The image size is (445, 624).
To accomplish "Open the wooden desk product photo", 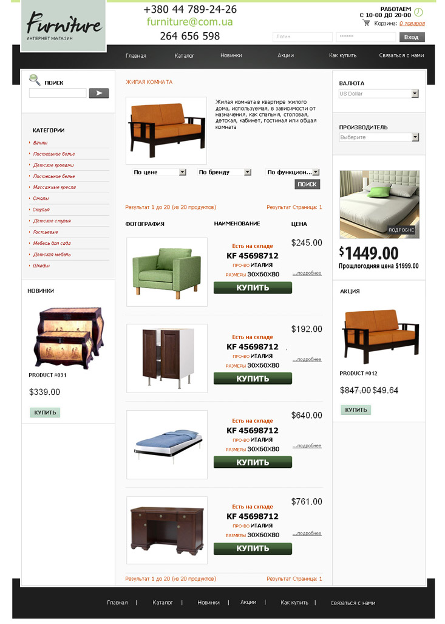I will click(x=166, y=530).
